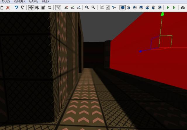
Task: Open the HELP menu
Action: [45, 1]
